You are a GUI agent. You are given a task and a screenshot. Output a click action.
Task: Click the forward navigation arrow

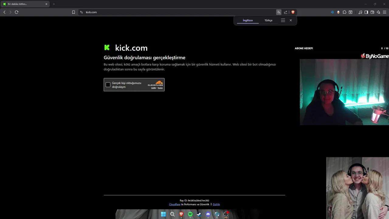(x=10, y=12)
